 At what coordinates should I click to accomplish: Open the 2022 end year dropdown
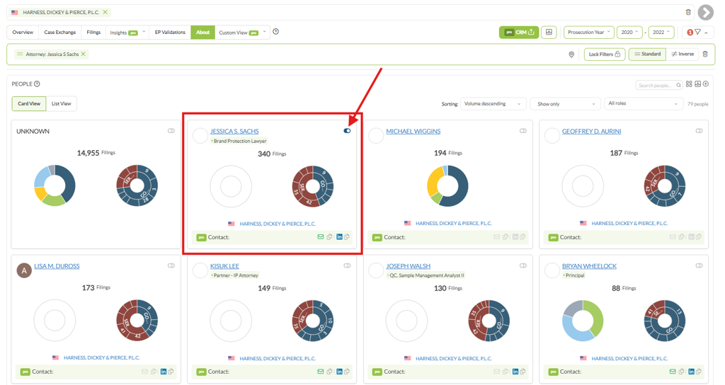(661, 33)
